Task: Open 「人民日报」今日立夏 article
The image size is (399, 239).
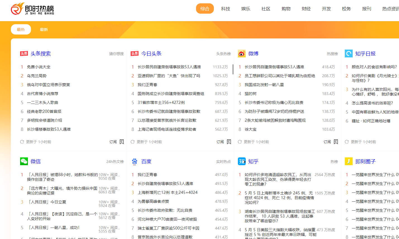Action: tap(46, 202)
